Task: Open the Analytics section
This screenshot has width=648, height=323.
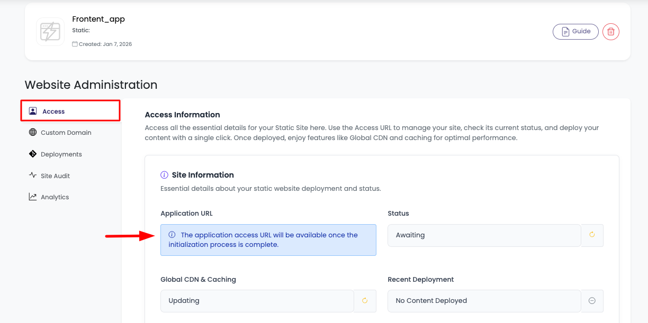Action: tap(55, 197)
